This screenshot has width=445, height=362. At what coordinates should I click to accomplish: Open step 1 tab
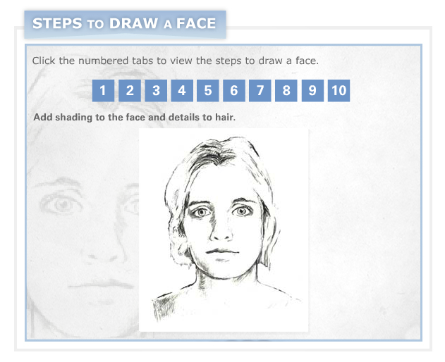103,90
